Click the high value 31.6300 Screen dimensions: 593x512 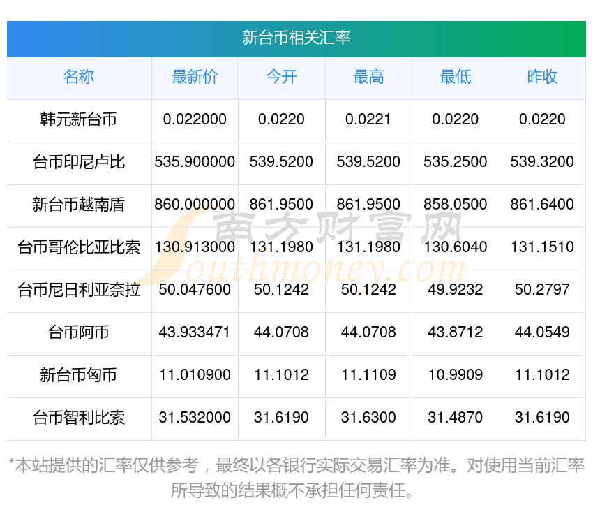tap(368, 417)
